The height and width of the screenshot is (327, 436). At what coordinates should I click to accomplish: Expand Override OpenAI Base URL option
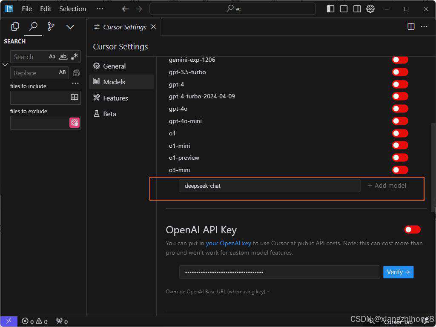(218, 291)
